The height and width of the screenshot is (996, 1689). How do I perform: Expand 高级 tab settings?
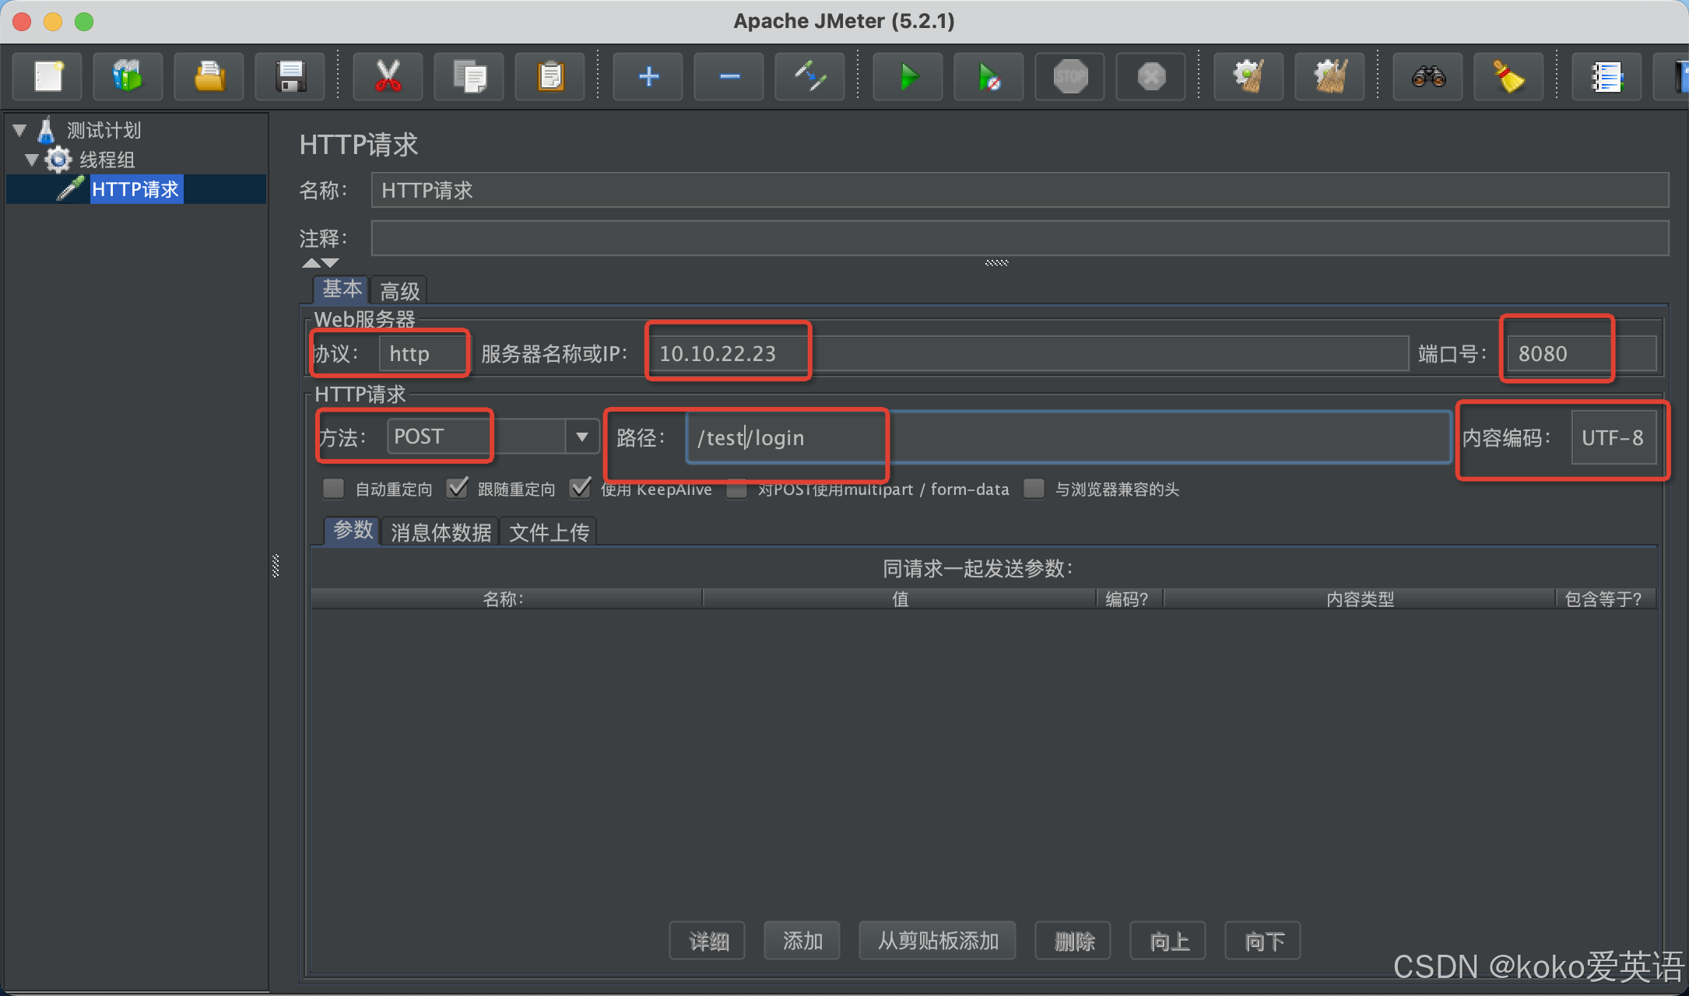point(403,288)
